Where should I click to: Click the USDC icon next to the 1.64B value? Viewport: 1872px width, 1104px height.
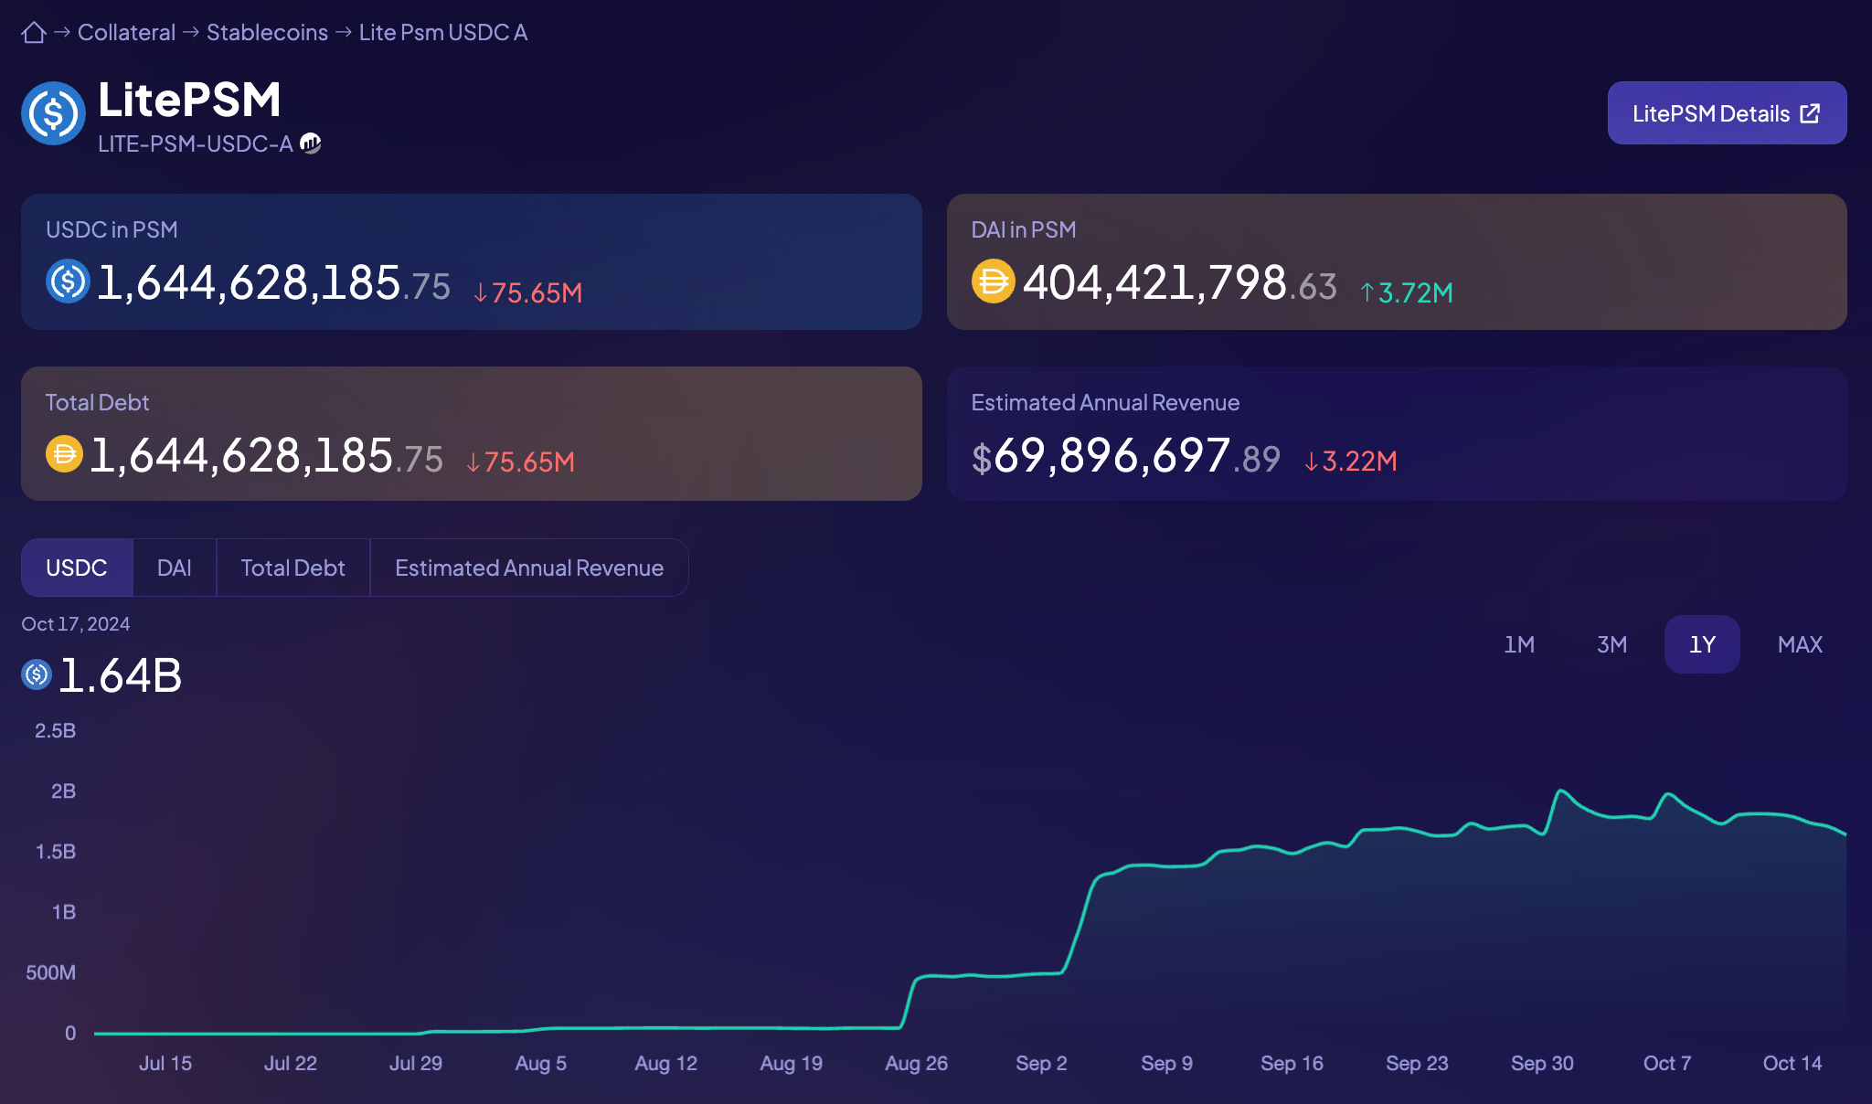(36, 674)
